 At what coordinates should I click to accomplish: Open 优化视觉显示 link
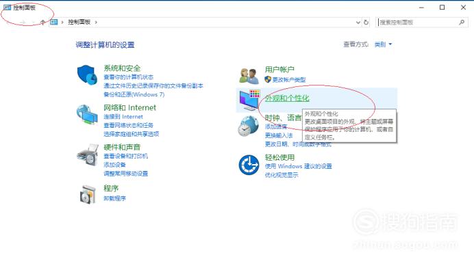(x=282, y=175)
